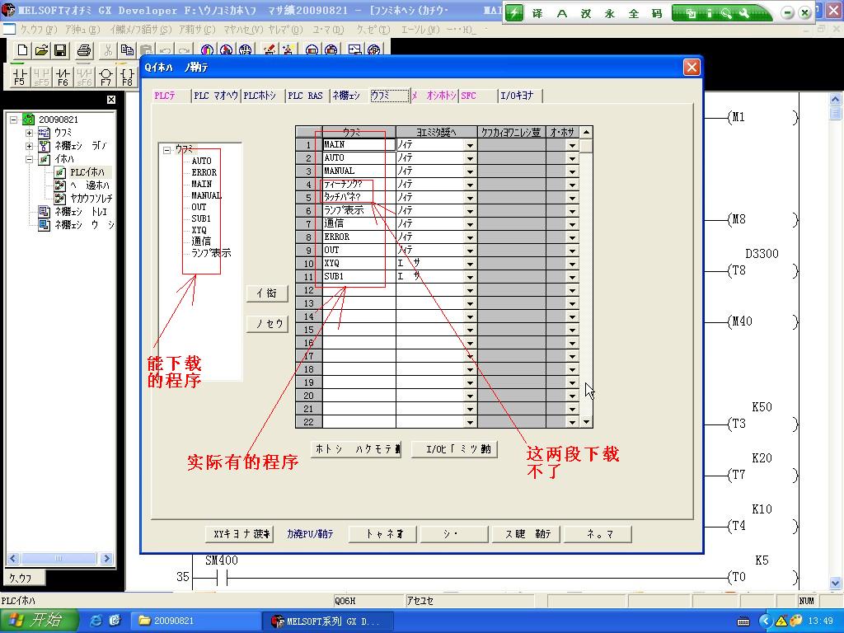Select the ERROR program in the left list
The height and width of the screenshot is (633, 844).
click(204, 172)
